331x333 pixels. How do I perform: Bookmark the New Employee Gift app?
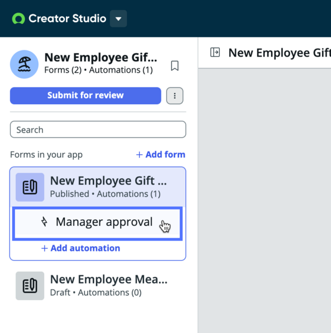coord(175,66)
